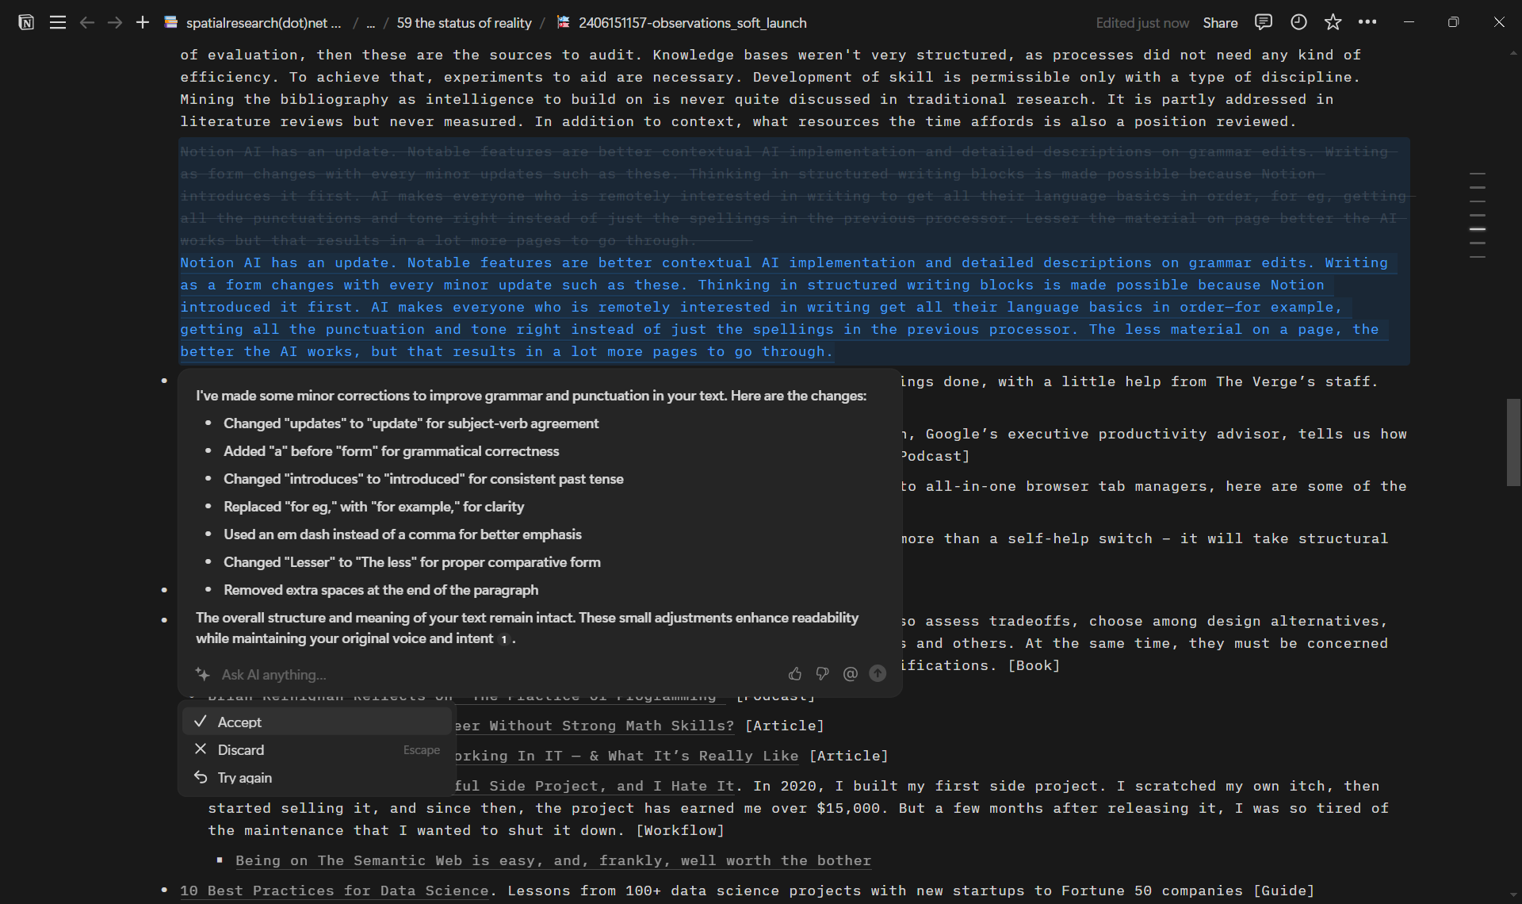This screenshot has height=904, width=1522.
Task: Open the Notion home icon
Action: coord(26,22)
